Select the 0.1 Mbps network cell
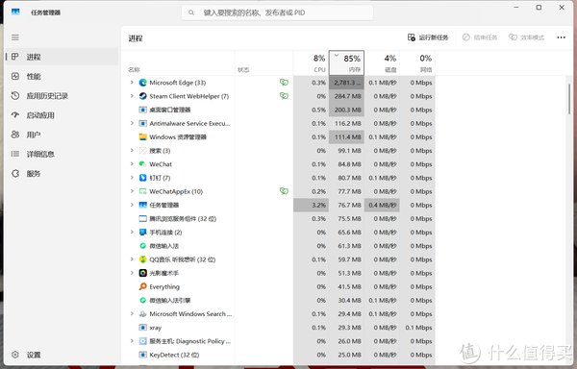 tap(417, 328)
